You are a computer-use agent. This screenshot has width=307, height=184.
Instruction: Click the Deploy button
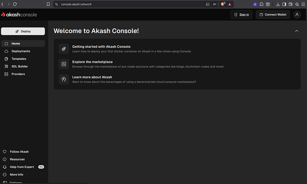coord(23,31)
